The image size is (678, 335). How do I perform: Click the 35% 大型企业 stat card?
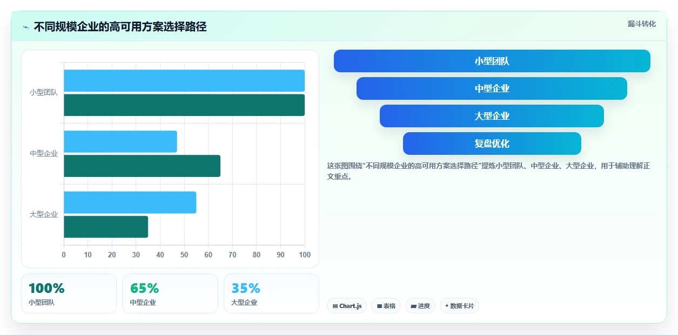271,293
